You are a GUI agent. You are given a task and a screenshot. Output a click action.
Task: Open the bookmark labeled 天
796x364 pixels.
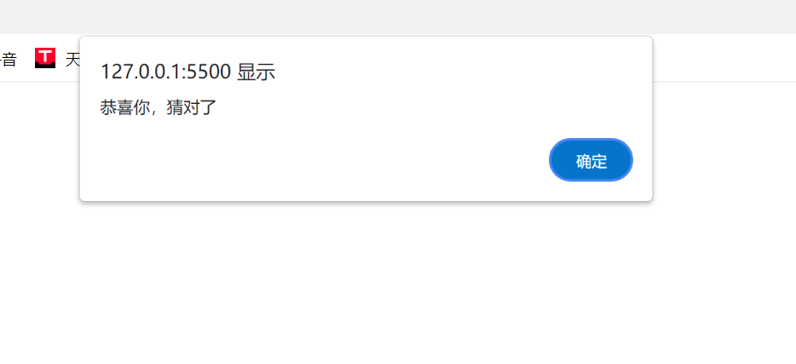[x=72, y=60]
